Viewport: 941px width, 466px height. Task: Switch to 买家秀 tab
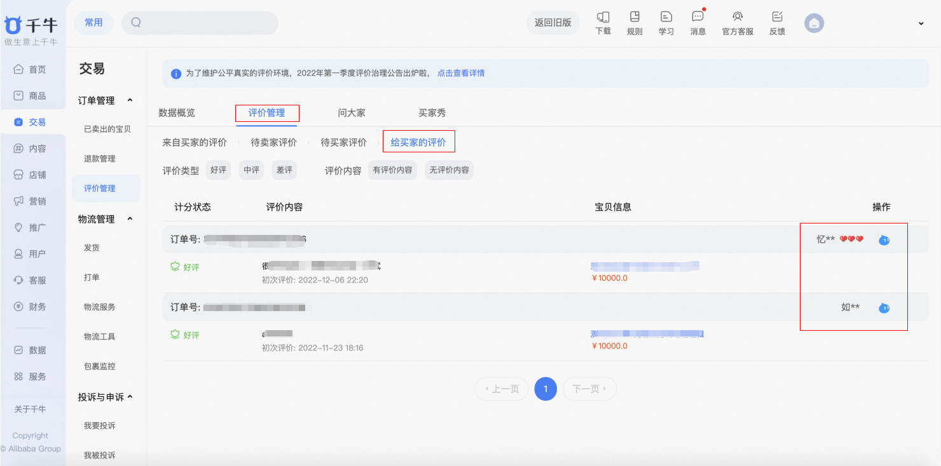click(432, 113)
